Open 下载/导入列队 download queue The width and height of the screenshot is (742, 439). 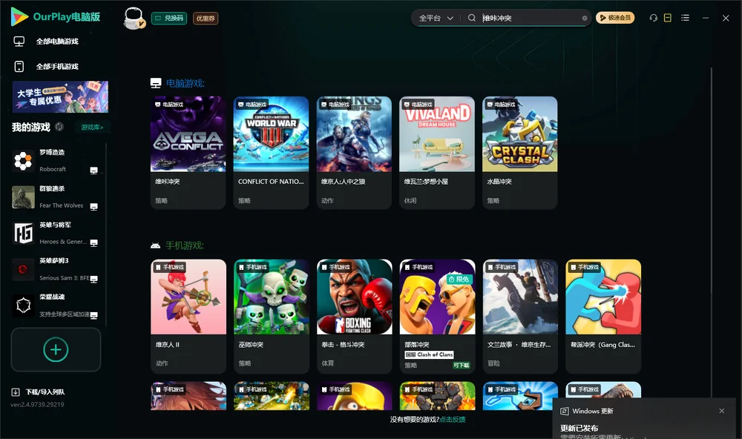tap(45, 392)
